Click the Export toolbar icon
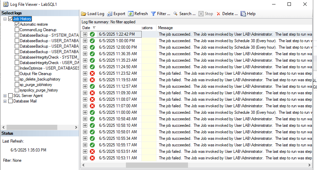The height and width of the screenshot is (170, 317). pyautogui.click(x=110, y=14)
